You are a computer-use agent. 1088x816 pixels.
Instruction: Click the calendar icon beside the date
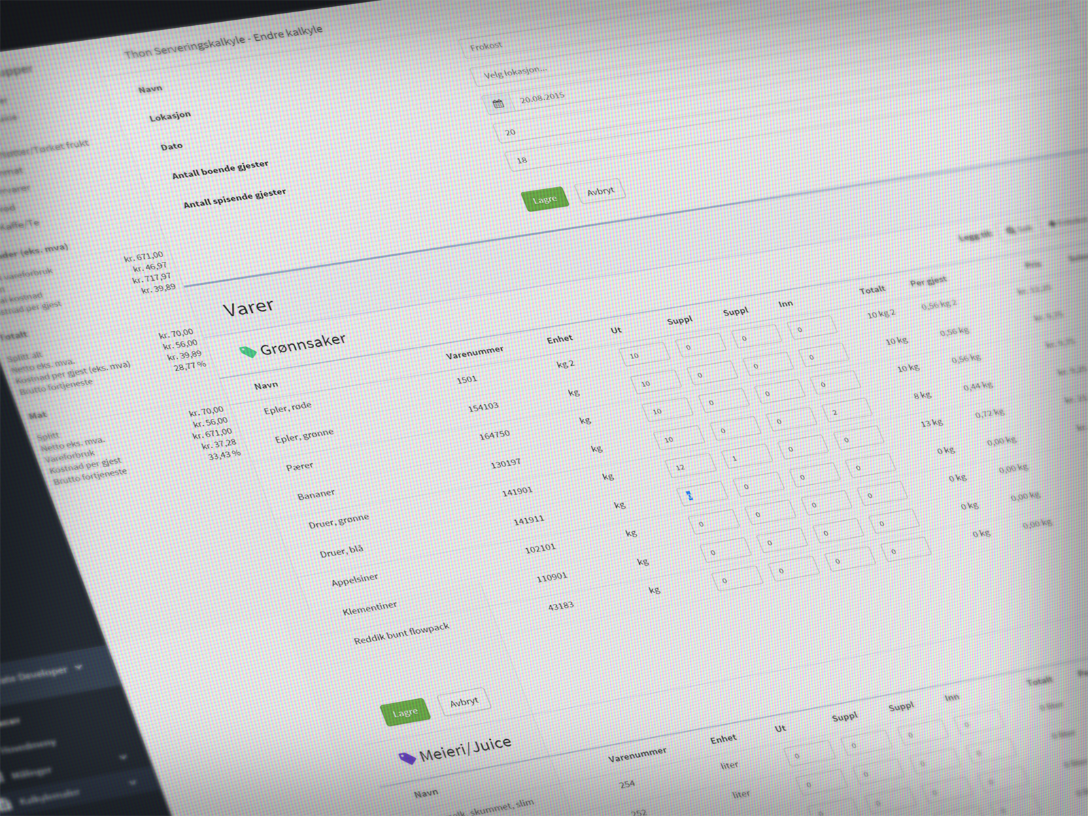click(498, 104)
